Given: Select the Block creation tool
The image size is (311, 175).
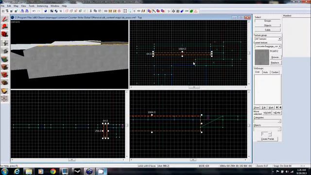Looking at the screenshot, I should [5, 51].
